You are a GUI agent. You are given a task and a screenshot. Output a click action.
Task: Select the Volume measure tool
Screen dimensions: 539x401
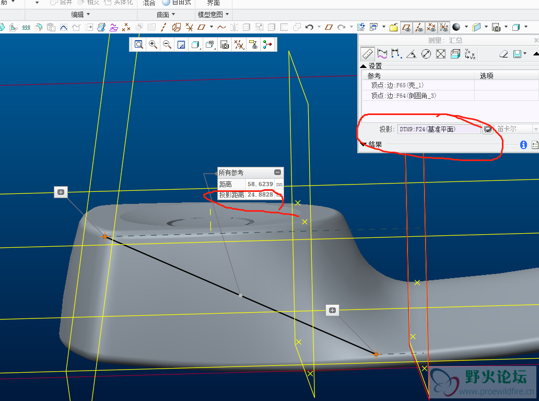coord(455,54)
